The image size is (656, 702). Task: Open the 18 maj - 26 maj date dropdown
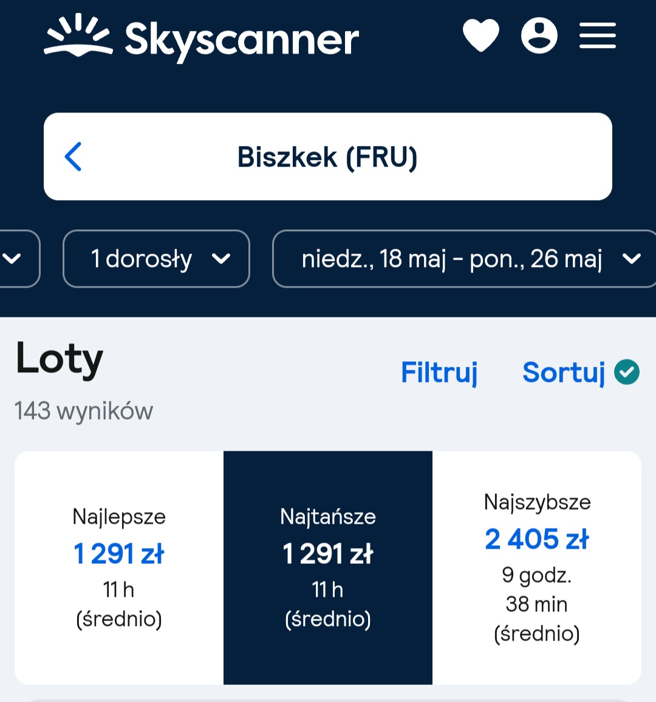(464, 259)
